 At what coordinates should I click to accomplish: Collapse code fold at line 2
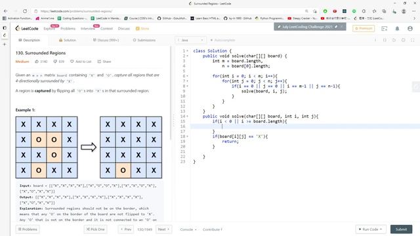pyautogui.click(x=188, y=56)
